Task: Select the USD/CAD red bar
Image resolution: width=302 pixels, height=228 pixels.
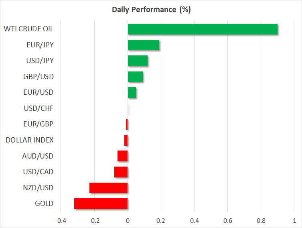Action: [121, 172]
